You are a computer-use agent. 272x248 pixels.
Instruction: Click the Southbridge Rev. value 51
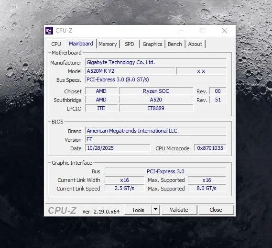coord(218,100)
